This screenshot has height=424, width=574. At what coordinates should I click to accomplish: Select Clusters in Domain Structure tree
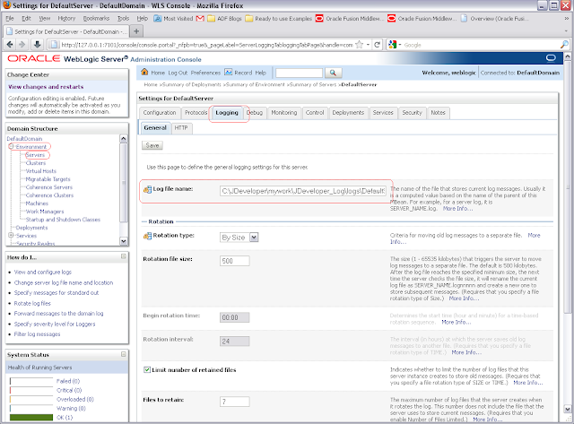pos(36,163)
